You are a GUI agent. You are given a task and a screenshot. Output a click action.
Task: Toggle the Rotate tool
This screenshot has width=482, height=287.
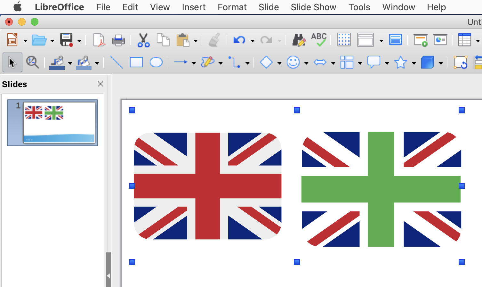pos(461,62)
